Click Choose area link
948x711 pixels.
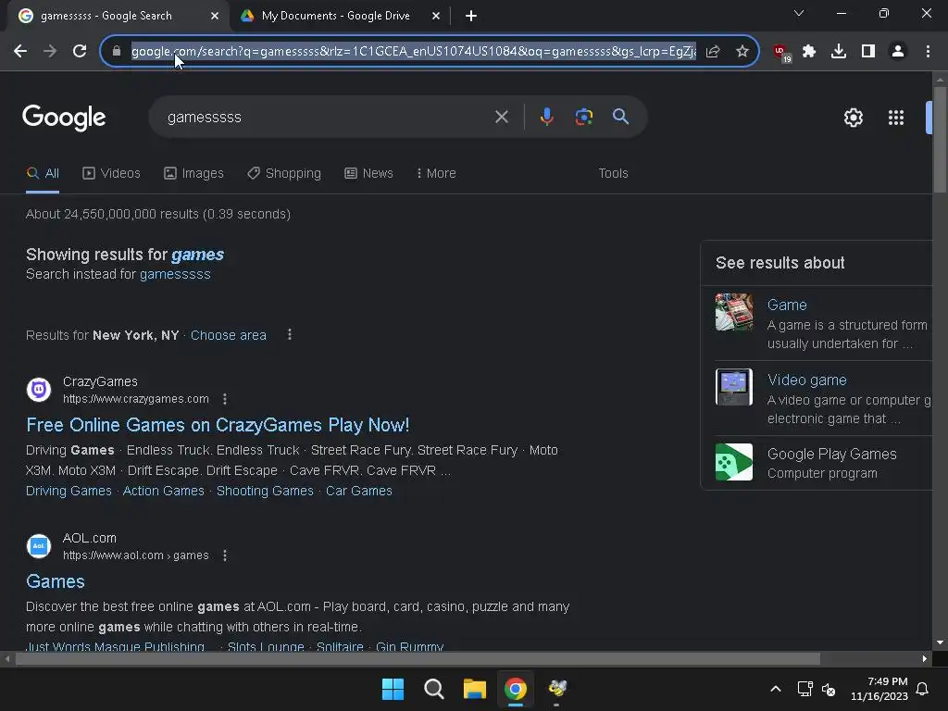click(x=229, y=335)
